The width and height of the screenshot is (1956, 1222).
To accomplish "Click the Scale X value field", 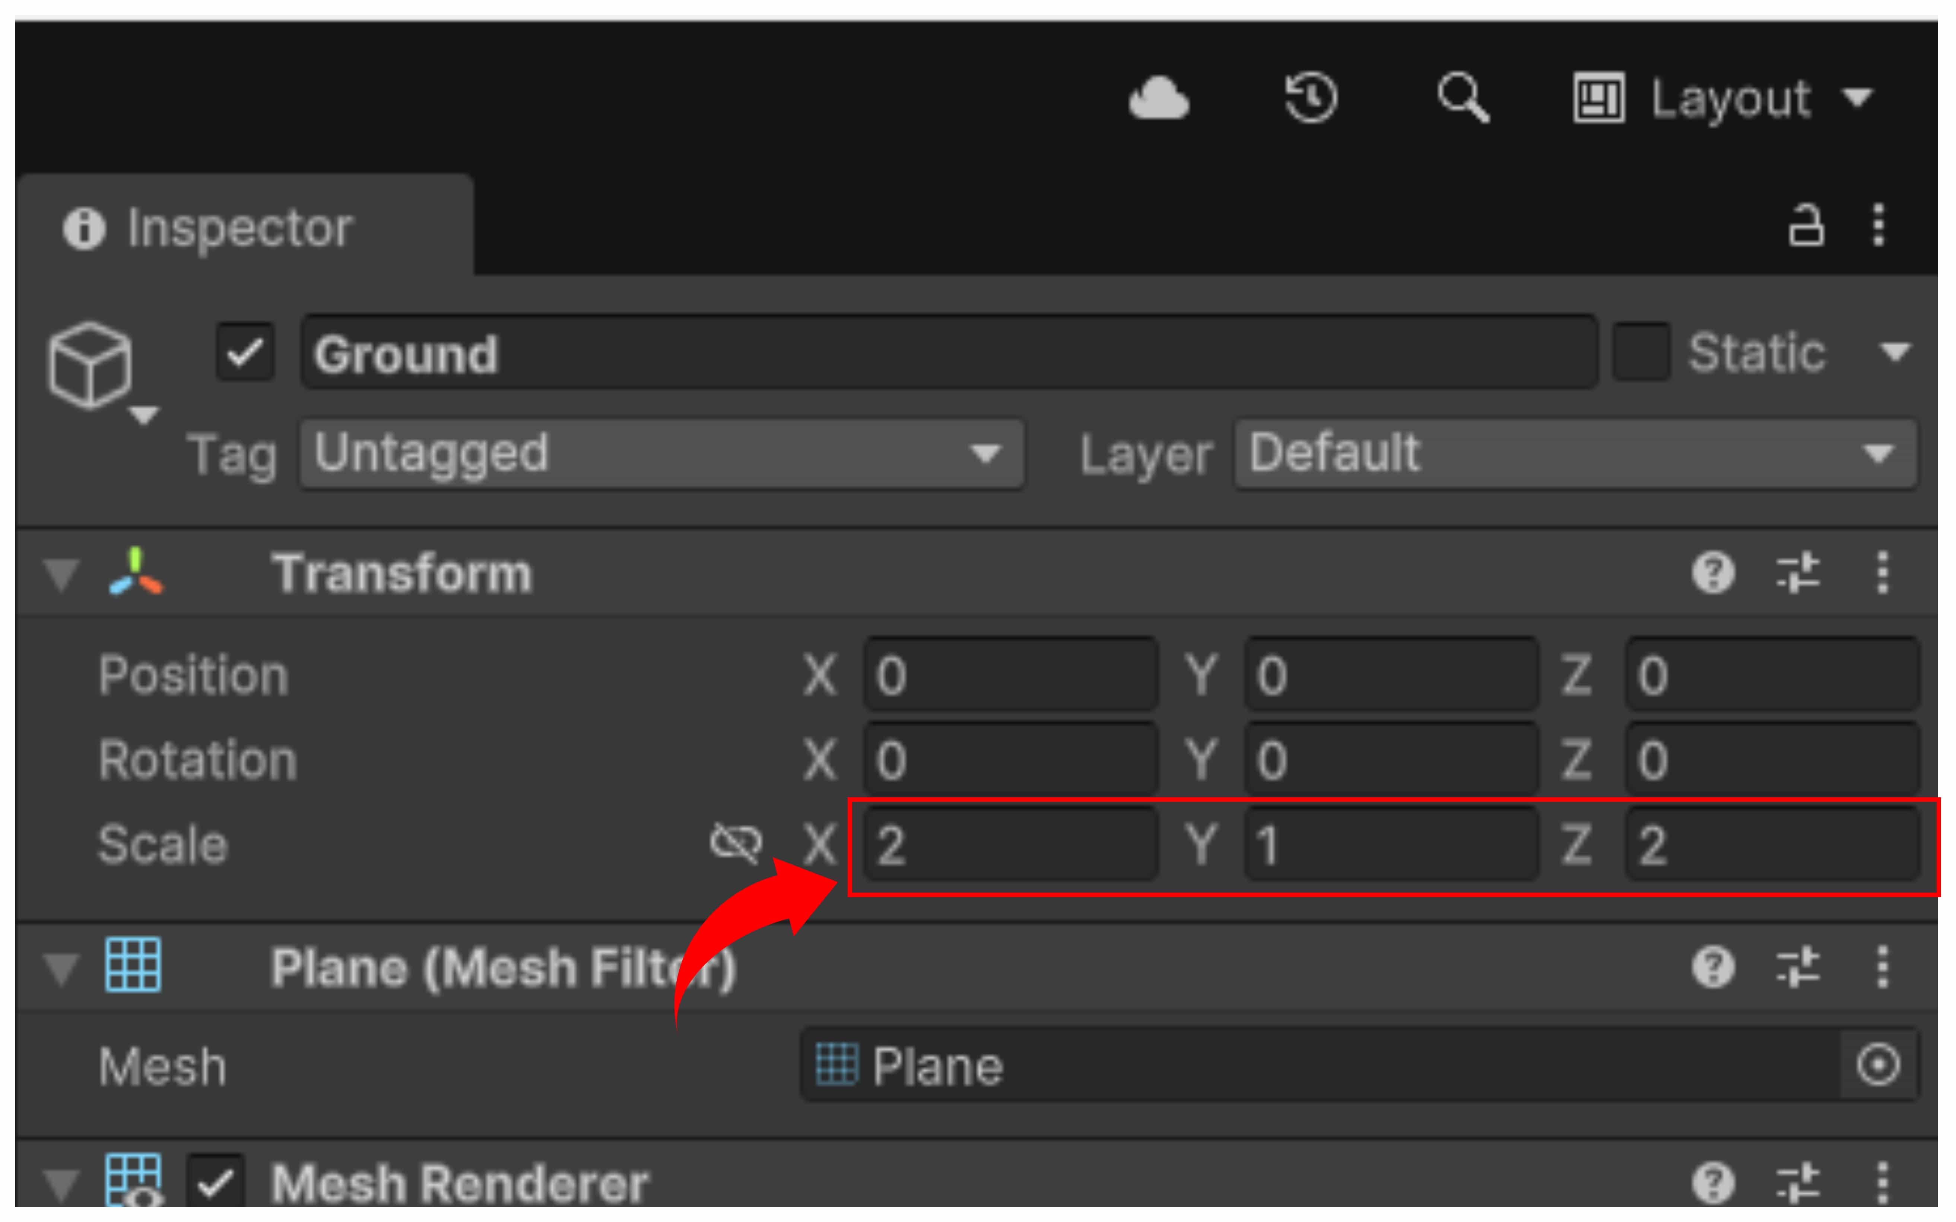I will pos(1010,845).
